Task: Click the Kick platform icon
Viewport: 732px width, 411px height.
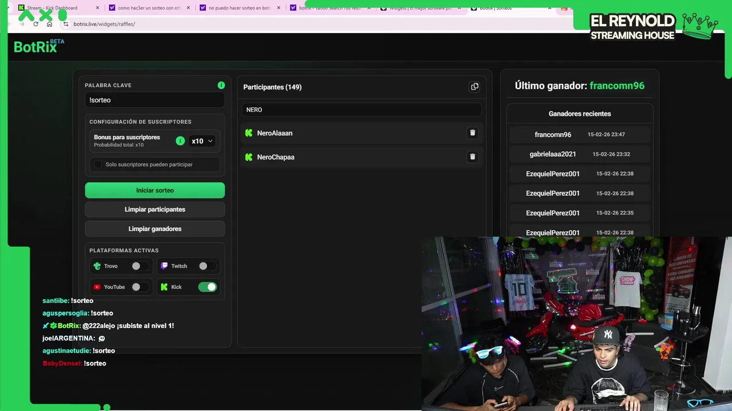Action: (164, 287)
